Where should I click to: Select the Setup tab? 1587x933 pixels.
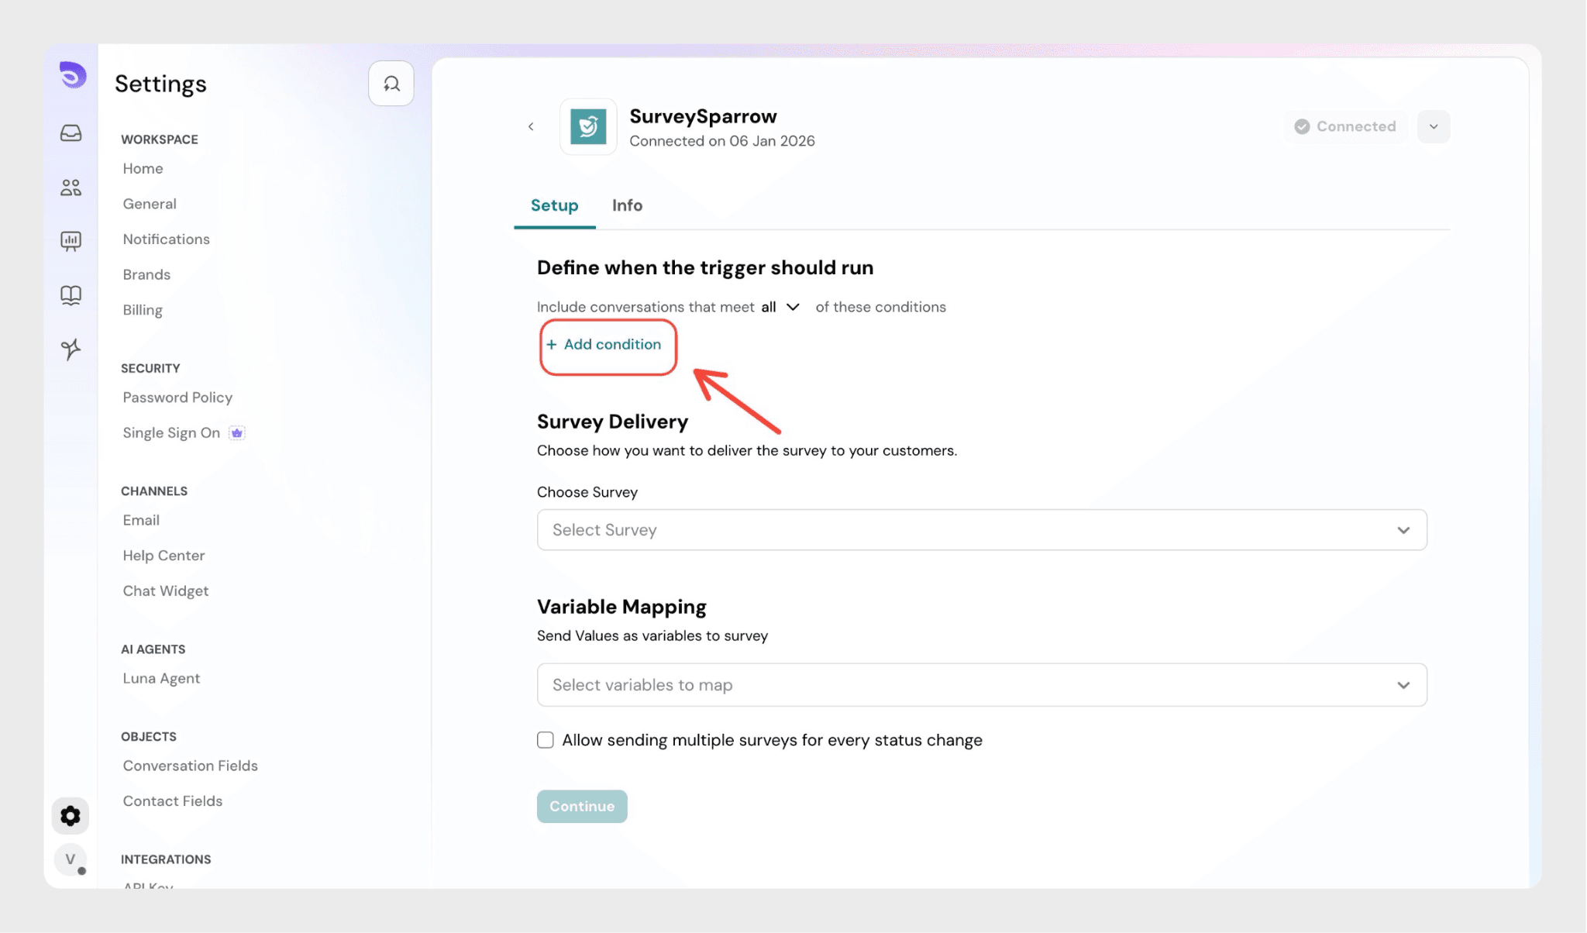[554, 205]
